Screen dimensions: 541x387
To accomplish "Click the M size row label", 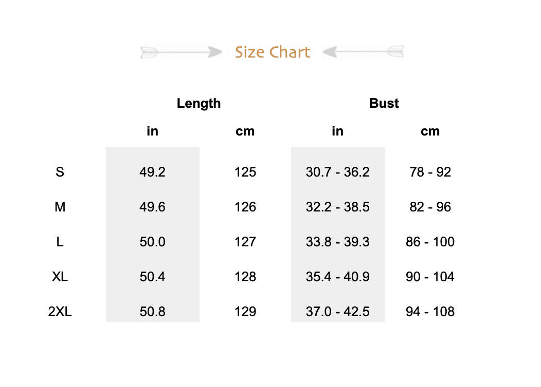I will 60,207.
